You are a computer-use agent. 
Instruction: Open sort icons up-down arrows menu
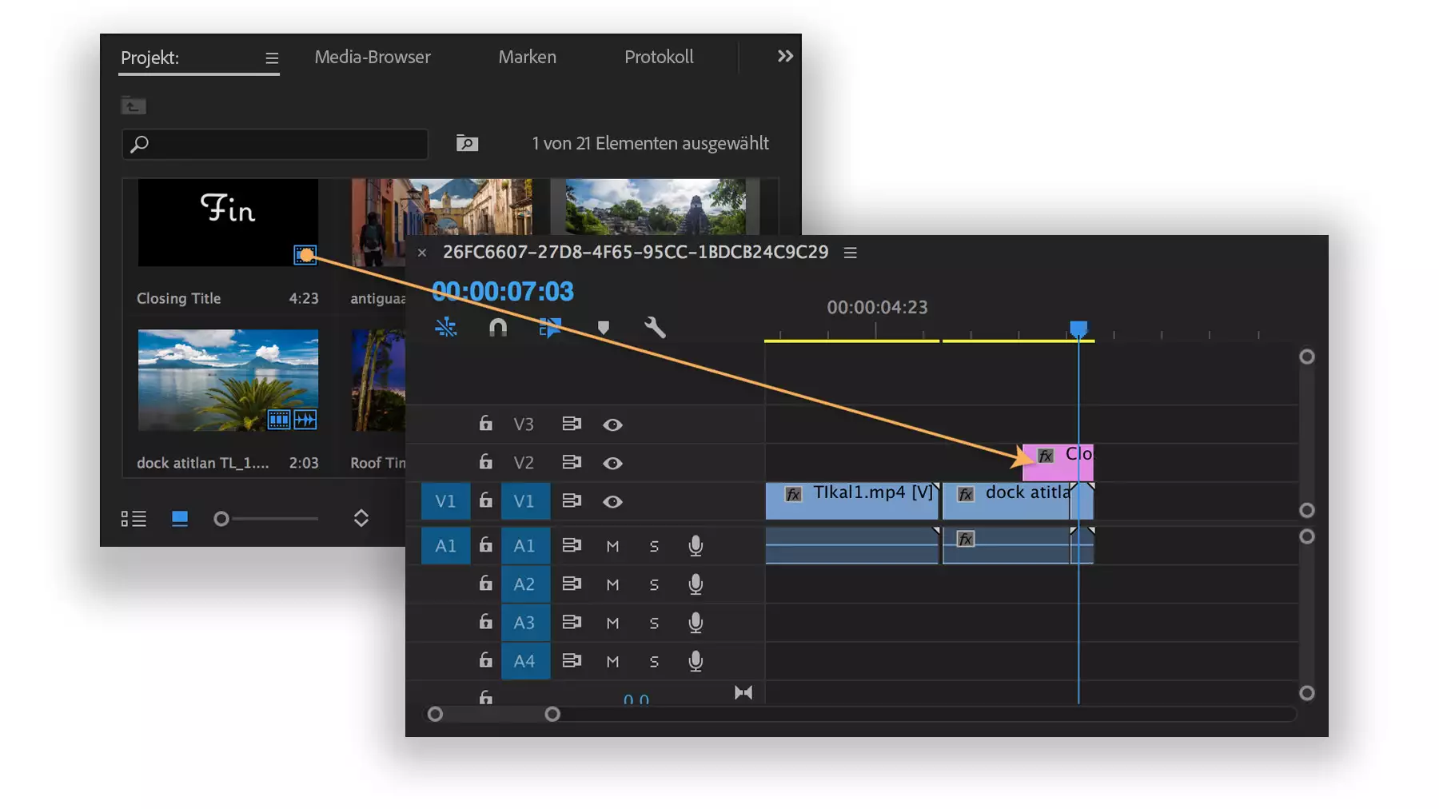(361, 518)
